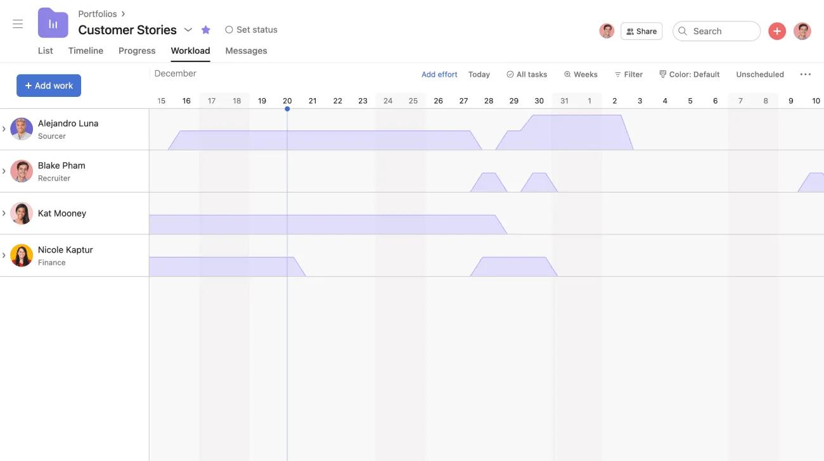Open the Customer Stories title dropdown arrow
This screenshot has height=461, width=824.
point(188,30)
